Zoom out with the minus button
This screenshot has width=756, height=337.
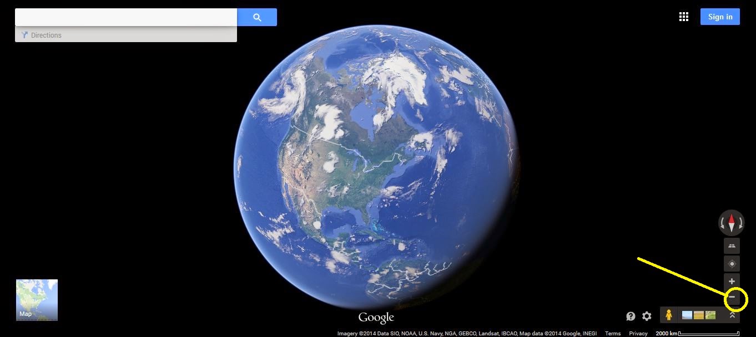pyautogui.click(x=732, y=298)
